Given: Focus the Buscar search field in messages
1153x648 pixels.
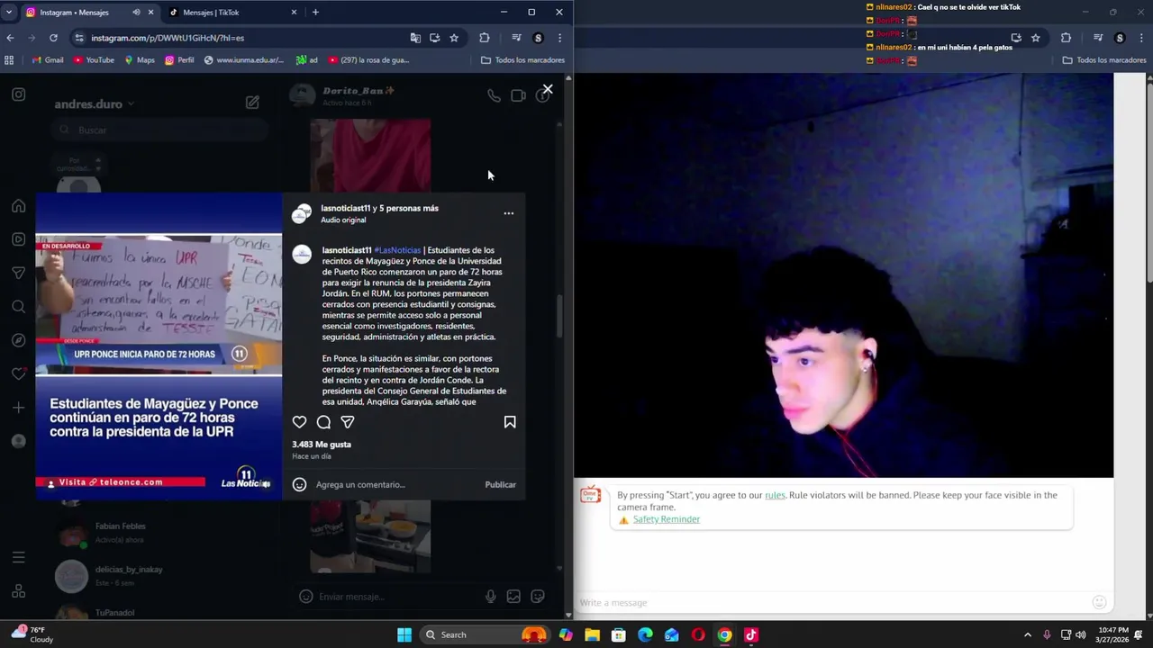Looking at the screenshot, I should [x=160, y=130].
